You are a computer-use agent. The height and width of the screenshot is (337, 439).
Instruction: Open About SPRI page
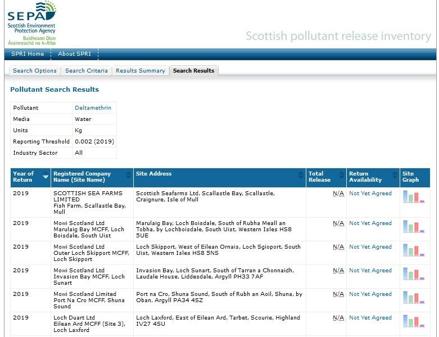click(74, 54)
